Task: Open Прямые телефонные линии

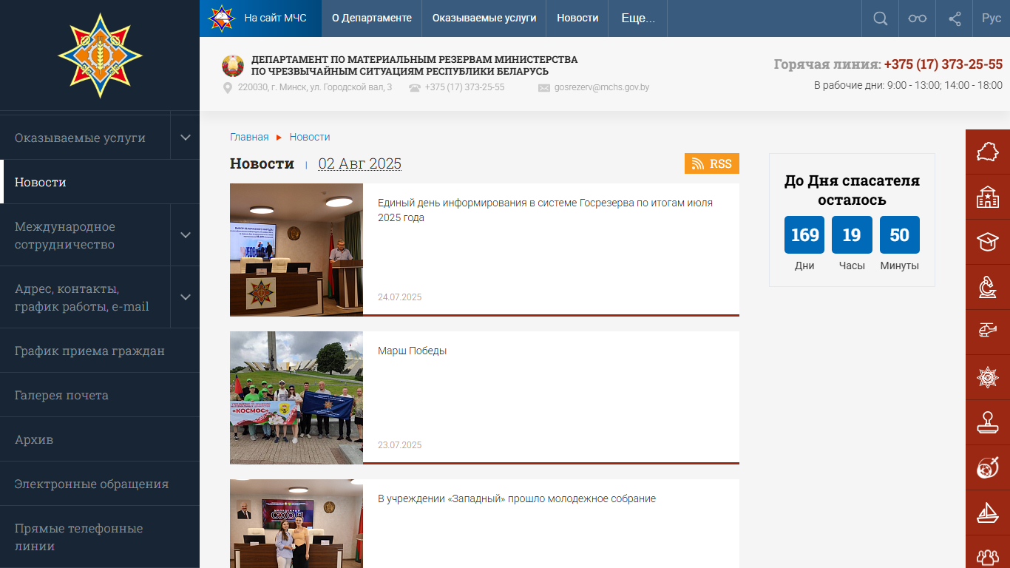Action: pos(100,537)
